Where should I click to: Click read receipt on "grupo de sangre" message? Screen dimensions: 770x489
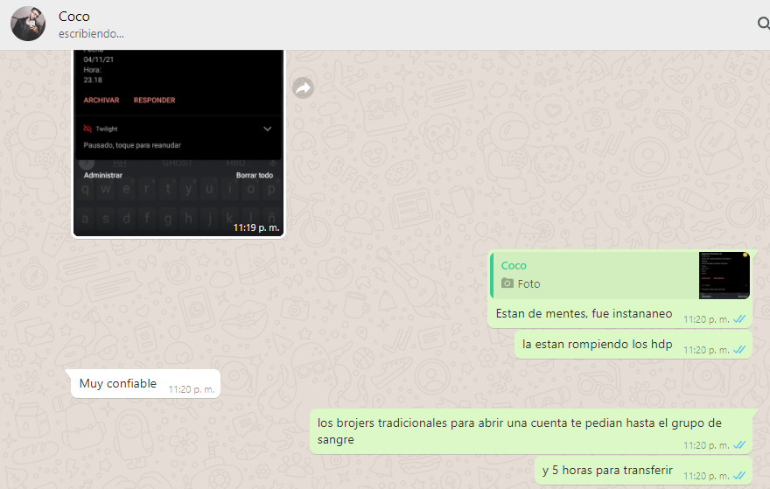[x=739, y=445]
